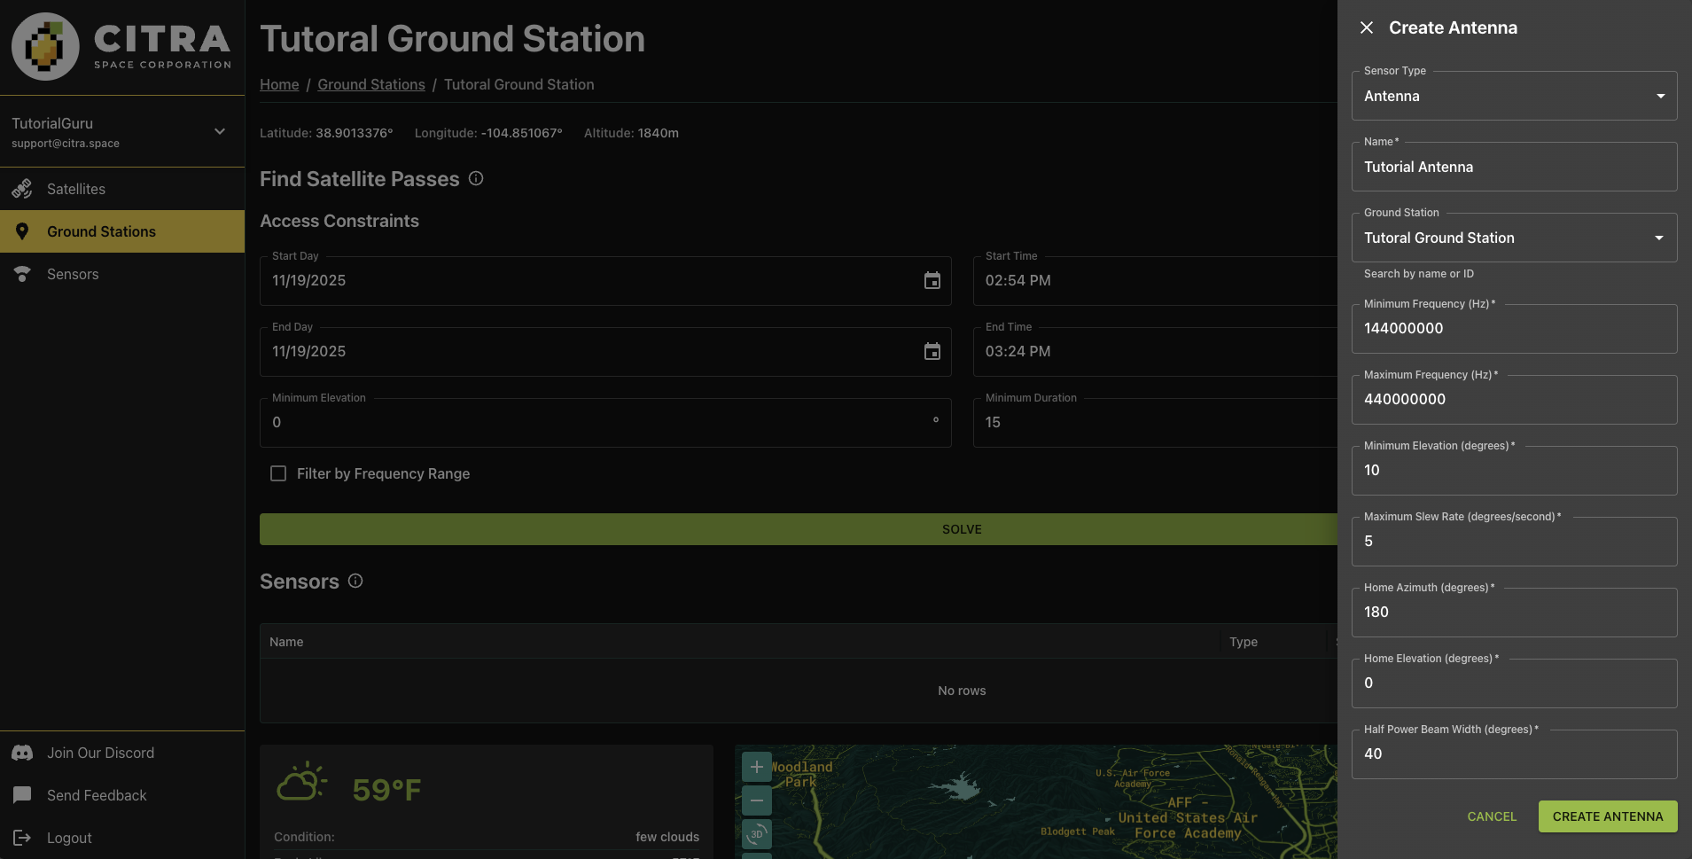
Task: Open the End Day calendar picker icon
Action: pyautogui.click(x=932, y=351)
